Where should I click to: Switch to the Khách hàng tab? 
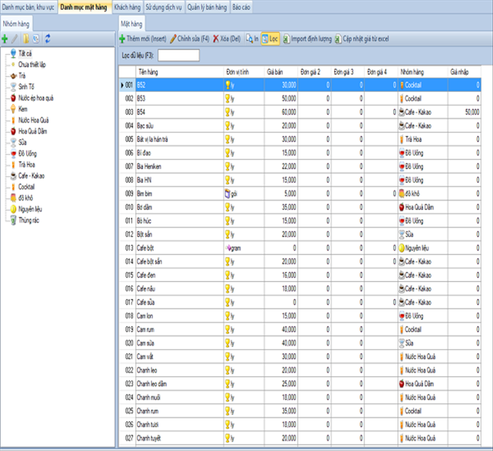tap(127, 8)
